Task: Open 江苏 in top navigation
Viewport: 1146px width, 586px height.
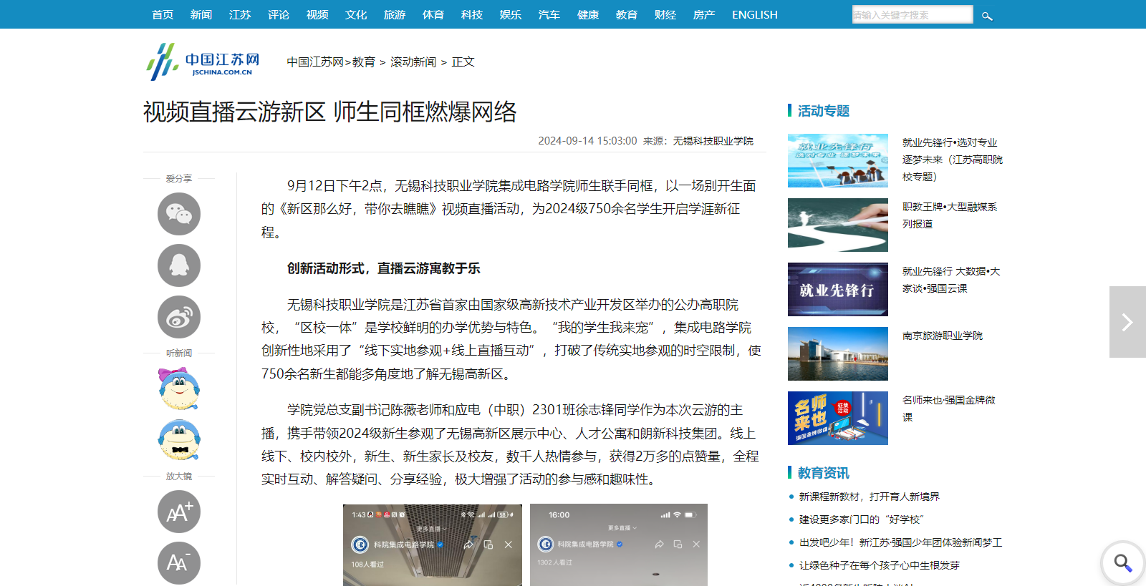Action: point(240,14)
